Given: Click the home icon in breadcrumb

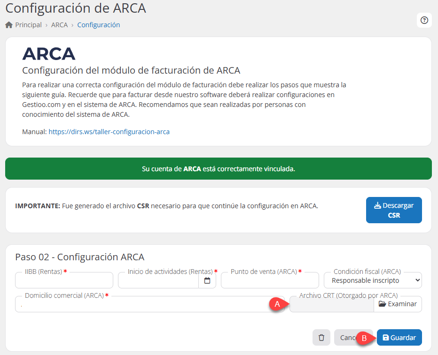Looking at the screenshot, I should click(x=9, y=25).
